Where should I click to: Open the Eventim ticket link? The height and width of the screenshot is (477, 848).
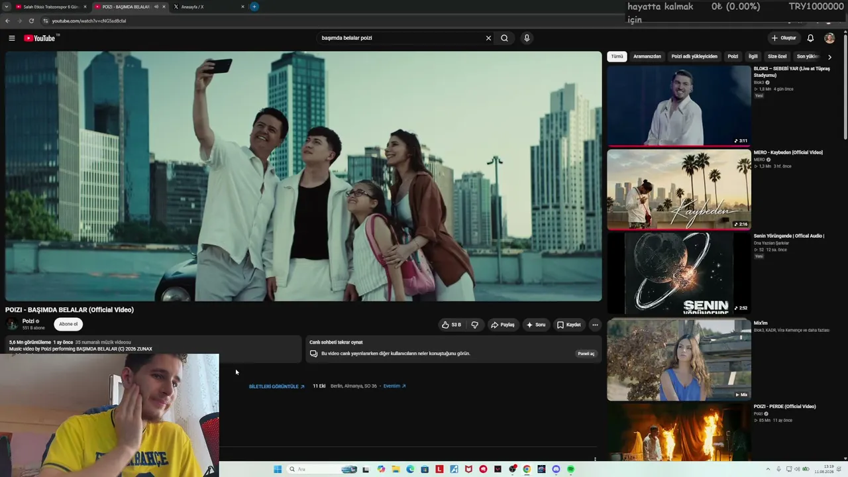point(395,386)
